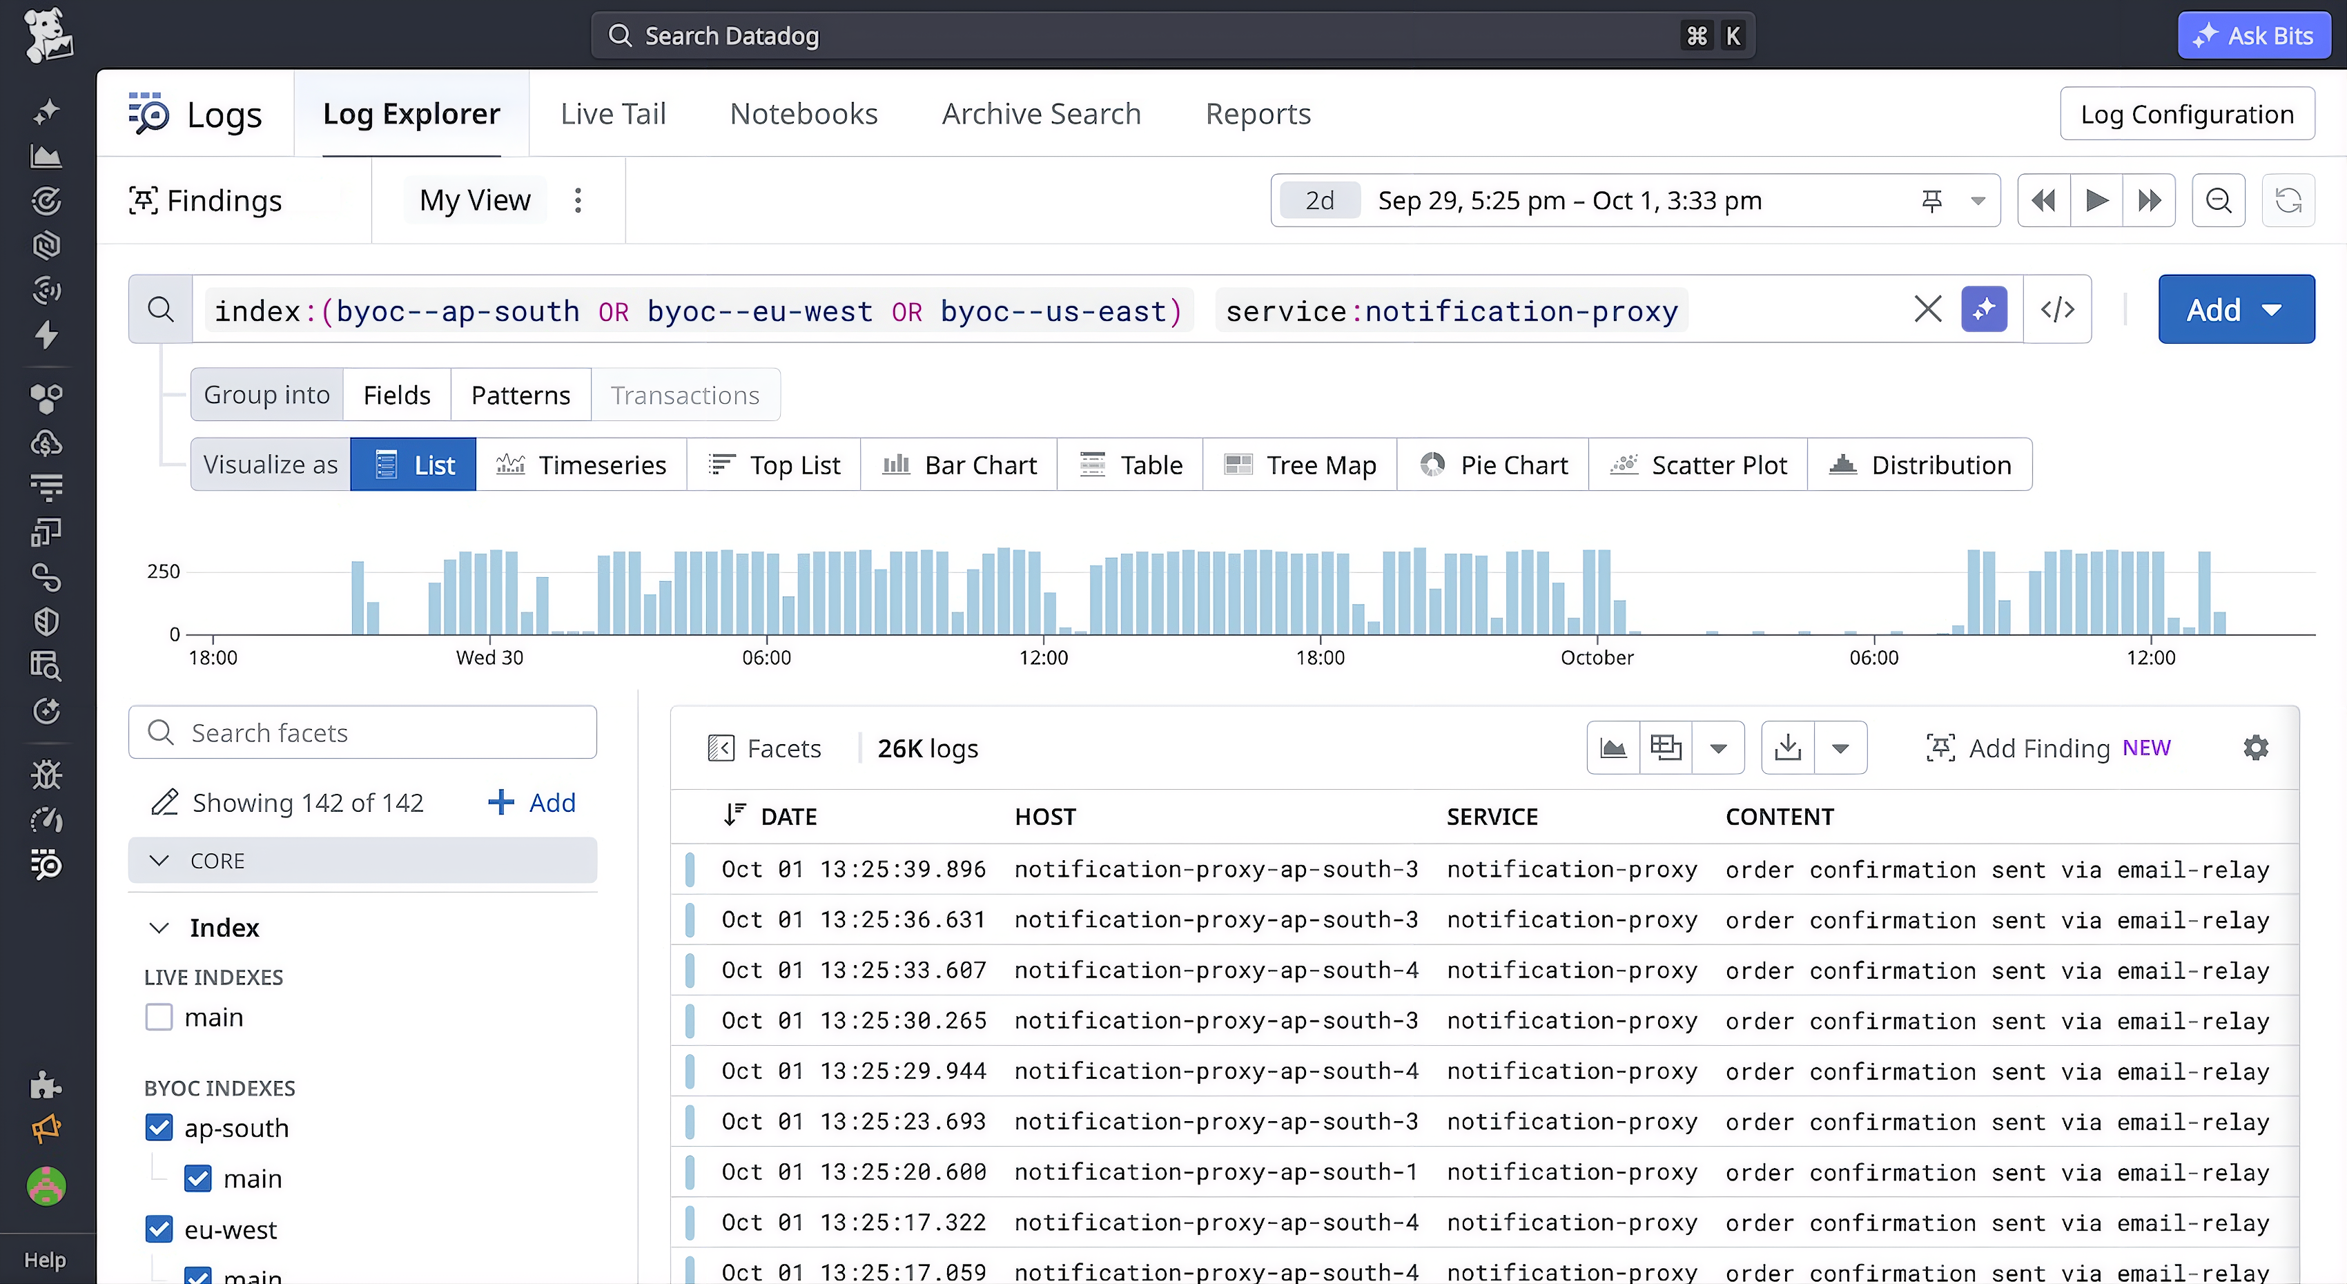
Task: Click the table export icon above the log list
Action: point(1666,748)
